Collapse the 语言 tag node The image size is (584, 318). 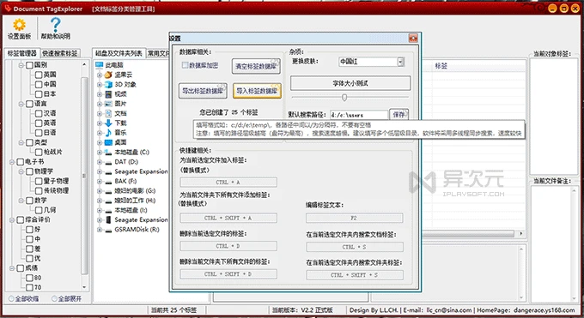tap(21, 104)
